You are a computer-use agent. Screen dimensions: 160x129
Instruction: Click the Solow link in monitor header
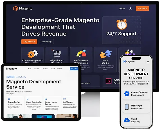pos(122,8)
